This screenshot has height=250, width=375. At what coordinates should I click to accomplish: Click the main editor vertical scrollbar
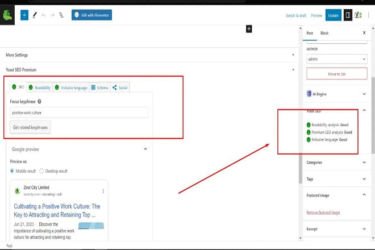click(x=301, y=168)
